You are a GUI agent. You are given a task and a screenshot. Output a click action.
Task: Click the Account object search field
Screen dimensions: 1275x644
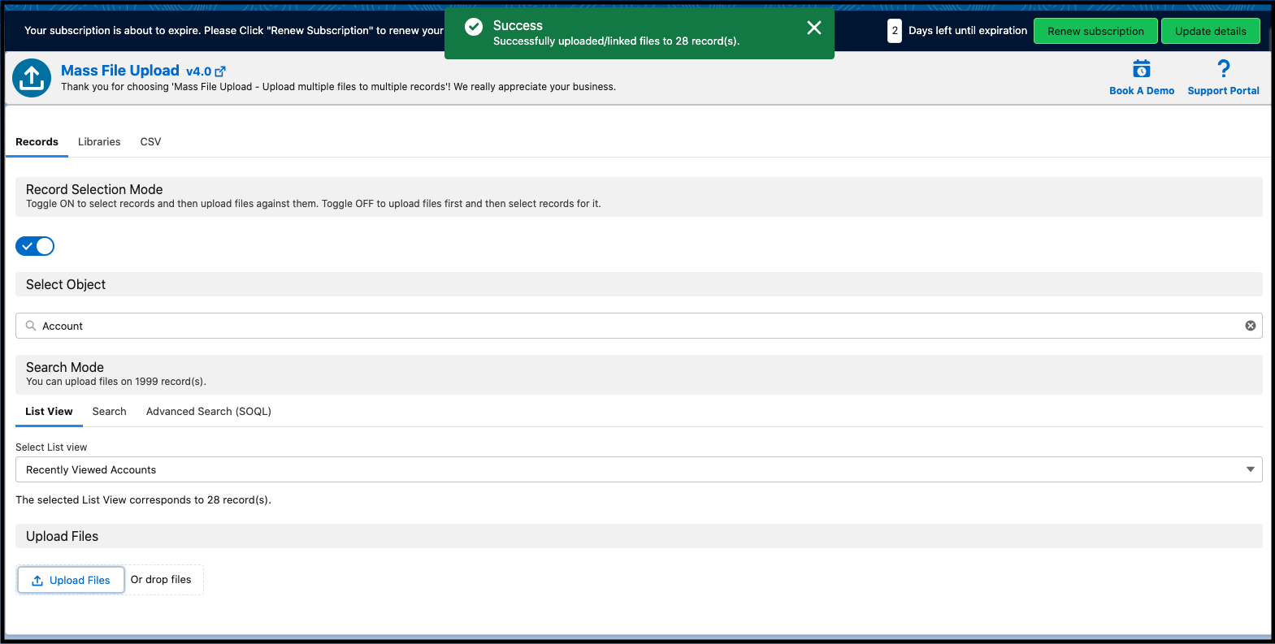coord(639,326)
